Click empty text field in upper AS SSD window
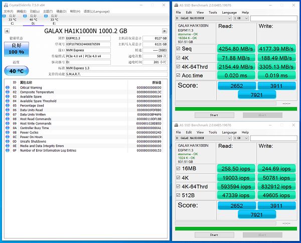301x243 pixels. (x=274, y=18)
